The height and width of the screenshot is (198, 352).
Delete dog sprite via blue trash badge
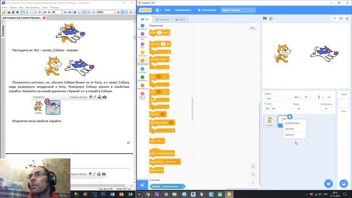pos(290,117)
